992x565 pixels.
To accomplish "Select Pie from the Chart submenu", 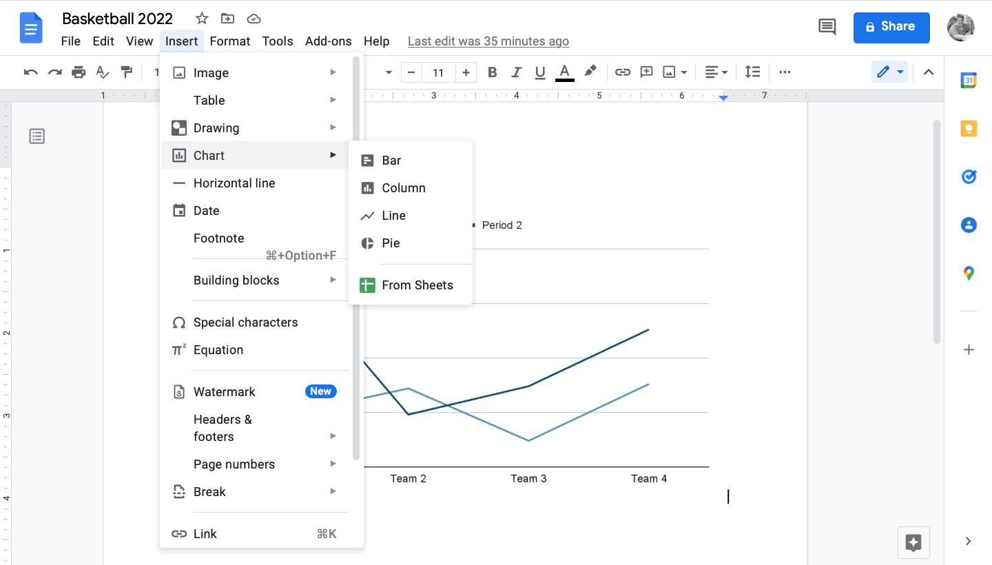I will point(391,243).
